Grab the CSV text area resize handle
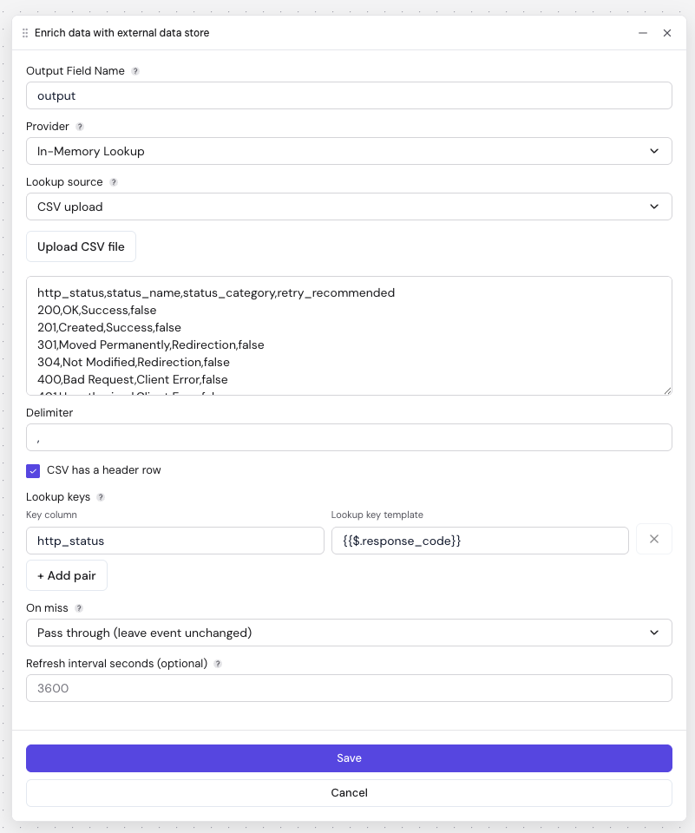Image resolution: width=695 pixels, height=833 pixels. (667, 391)
